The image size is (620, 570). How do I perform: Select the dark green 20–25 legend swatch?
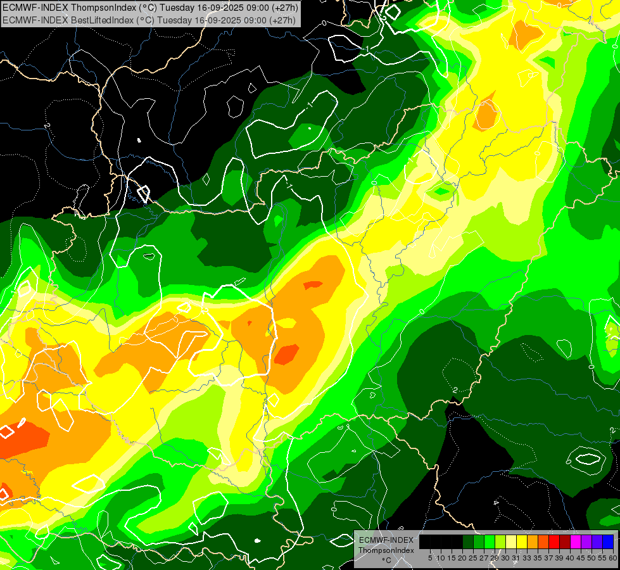pyautogui.click(x=468, y=541)
